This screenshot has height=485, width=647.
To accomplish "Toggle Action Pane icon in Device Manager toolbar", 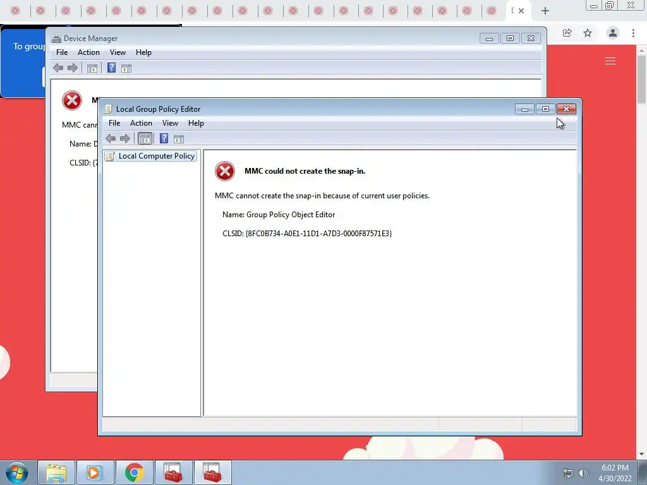I will tap(126, 68).
